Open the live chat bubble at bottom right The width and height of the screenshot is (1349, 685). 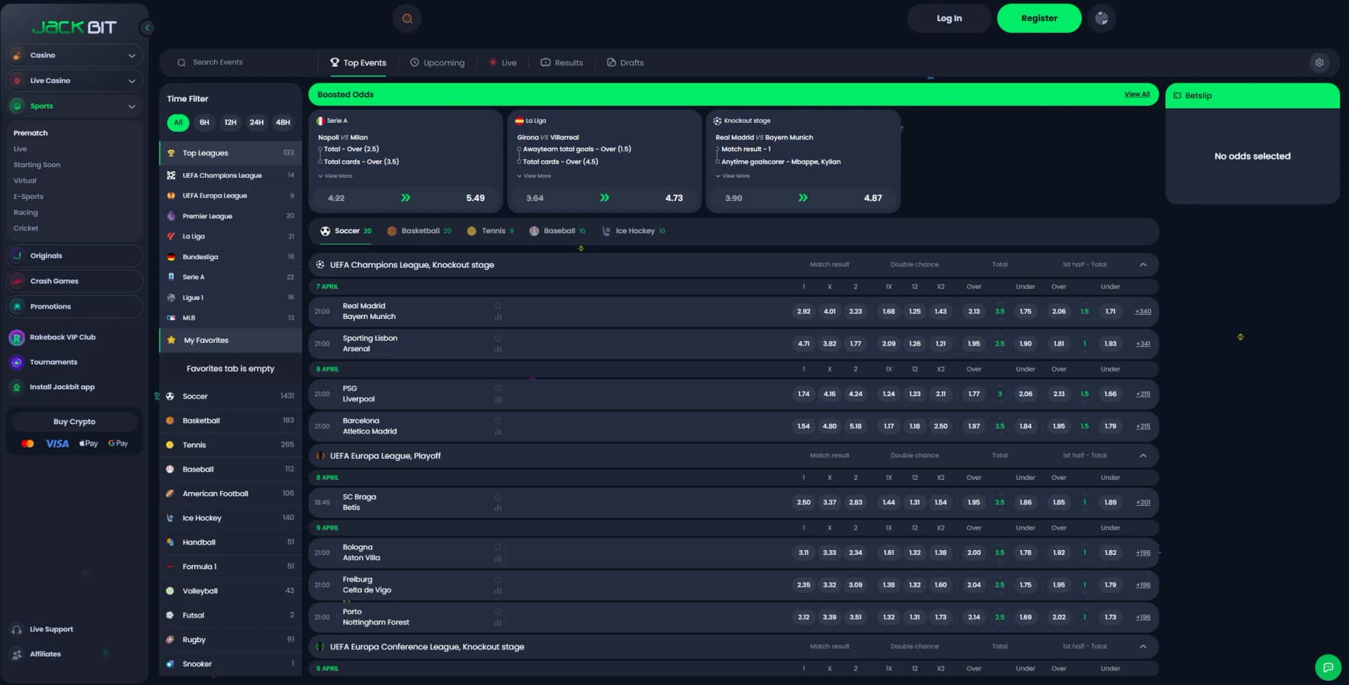pos(1328,667)
